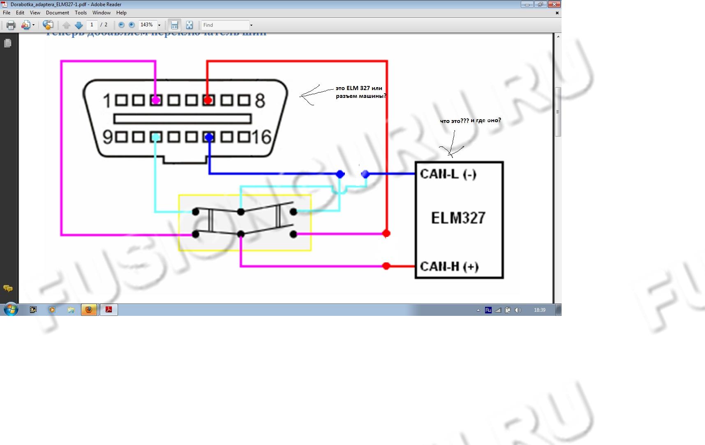Viewport: 705px width, 445px height.
Task: Open Windows Explorer from taskbar
Action: coord(71,310)
